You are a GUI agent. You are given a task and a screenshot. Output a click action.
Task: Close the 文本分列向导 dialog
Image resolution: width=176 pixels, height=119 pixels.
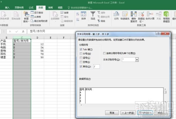[165, 33]
